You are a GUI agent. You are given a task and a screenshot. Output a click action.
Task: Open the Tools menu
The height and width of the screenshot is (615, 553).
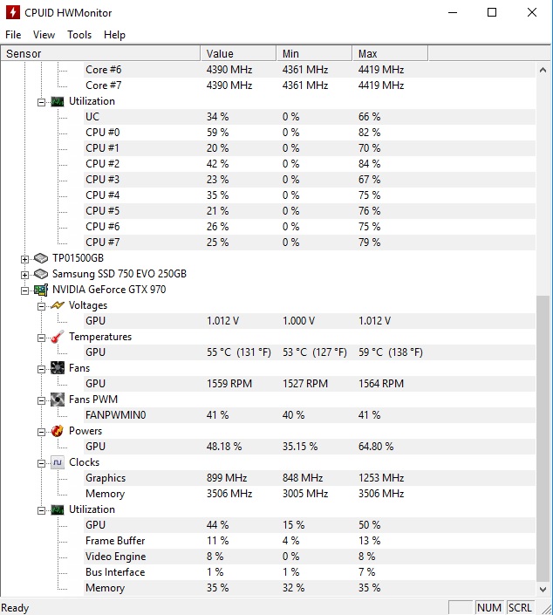click(79, 35)
